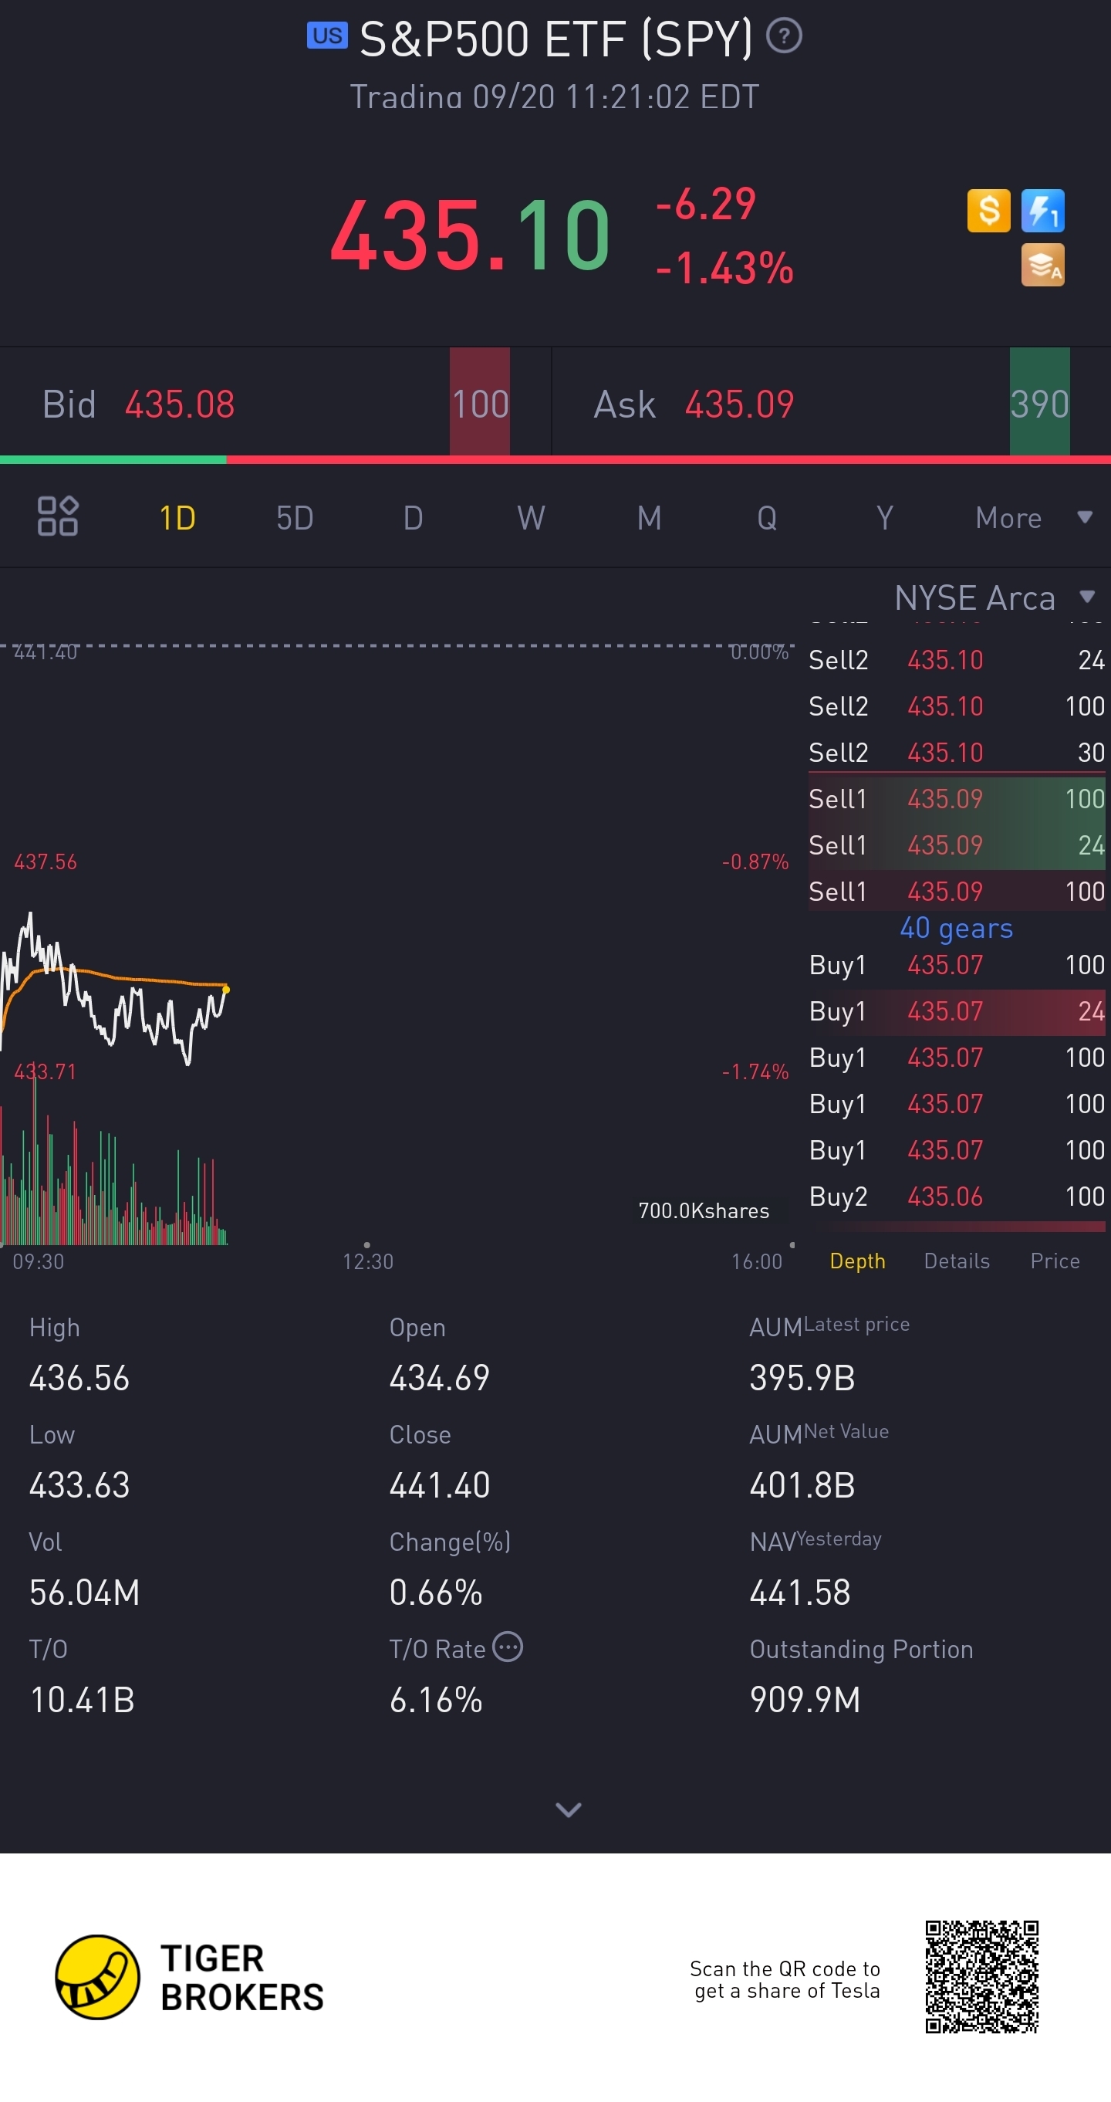
Task: Tap the AUM net value 401.8B
Action: tap(802, 1484)
